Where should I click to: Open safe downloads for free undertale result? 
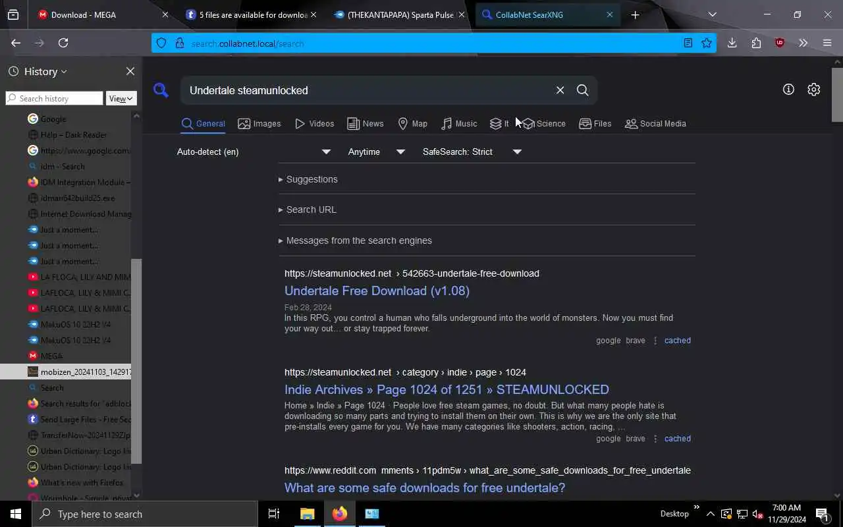point(425,487)
